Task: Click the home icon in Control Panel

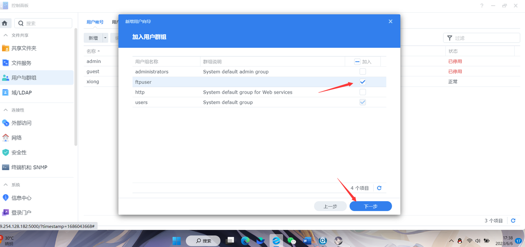Action: pyautogui.click(x=5, y=23)
